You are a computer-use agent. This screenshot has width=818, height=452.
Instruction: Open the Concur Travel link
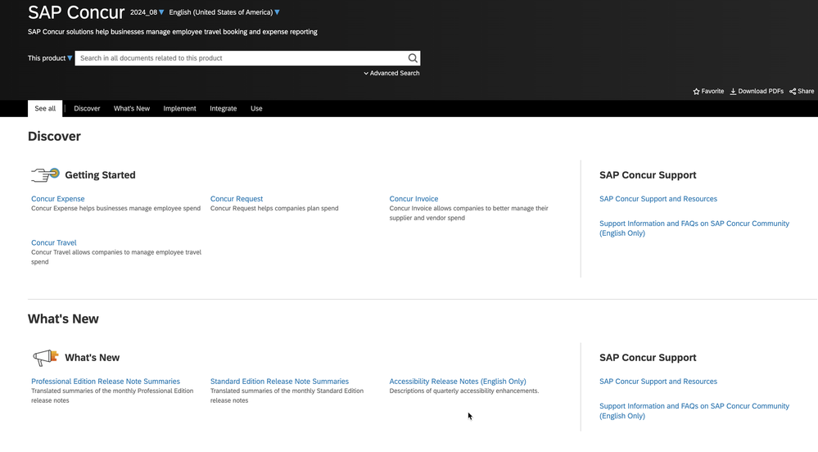[x=54, y=242]
